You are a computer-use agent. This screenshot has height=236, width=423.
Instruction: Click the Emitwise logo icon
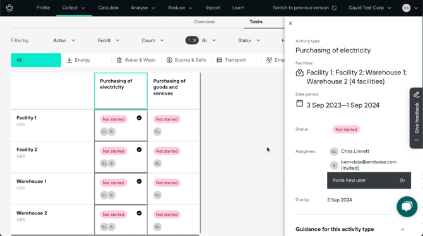[9, 8]
